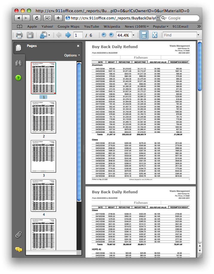Open the Pages panel Options menu
The width and height of the screenshot is (214, 274).
tap(72, 55)
